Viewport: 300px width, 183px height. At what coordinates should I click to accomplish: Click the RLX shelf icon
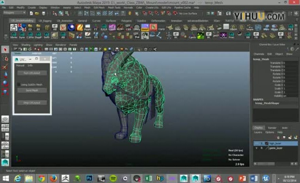[x=290, y=27]
